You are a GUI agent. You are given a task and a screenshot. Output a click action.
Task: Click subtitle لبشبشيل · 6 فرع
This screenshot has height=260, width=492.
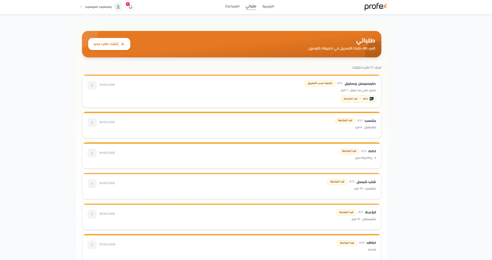[x=366, y=127]
